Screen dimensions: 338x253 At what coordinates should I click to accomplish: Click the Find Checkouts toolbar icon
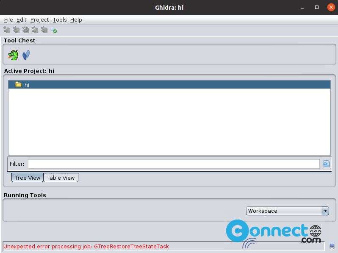(x=53, y=30)
